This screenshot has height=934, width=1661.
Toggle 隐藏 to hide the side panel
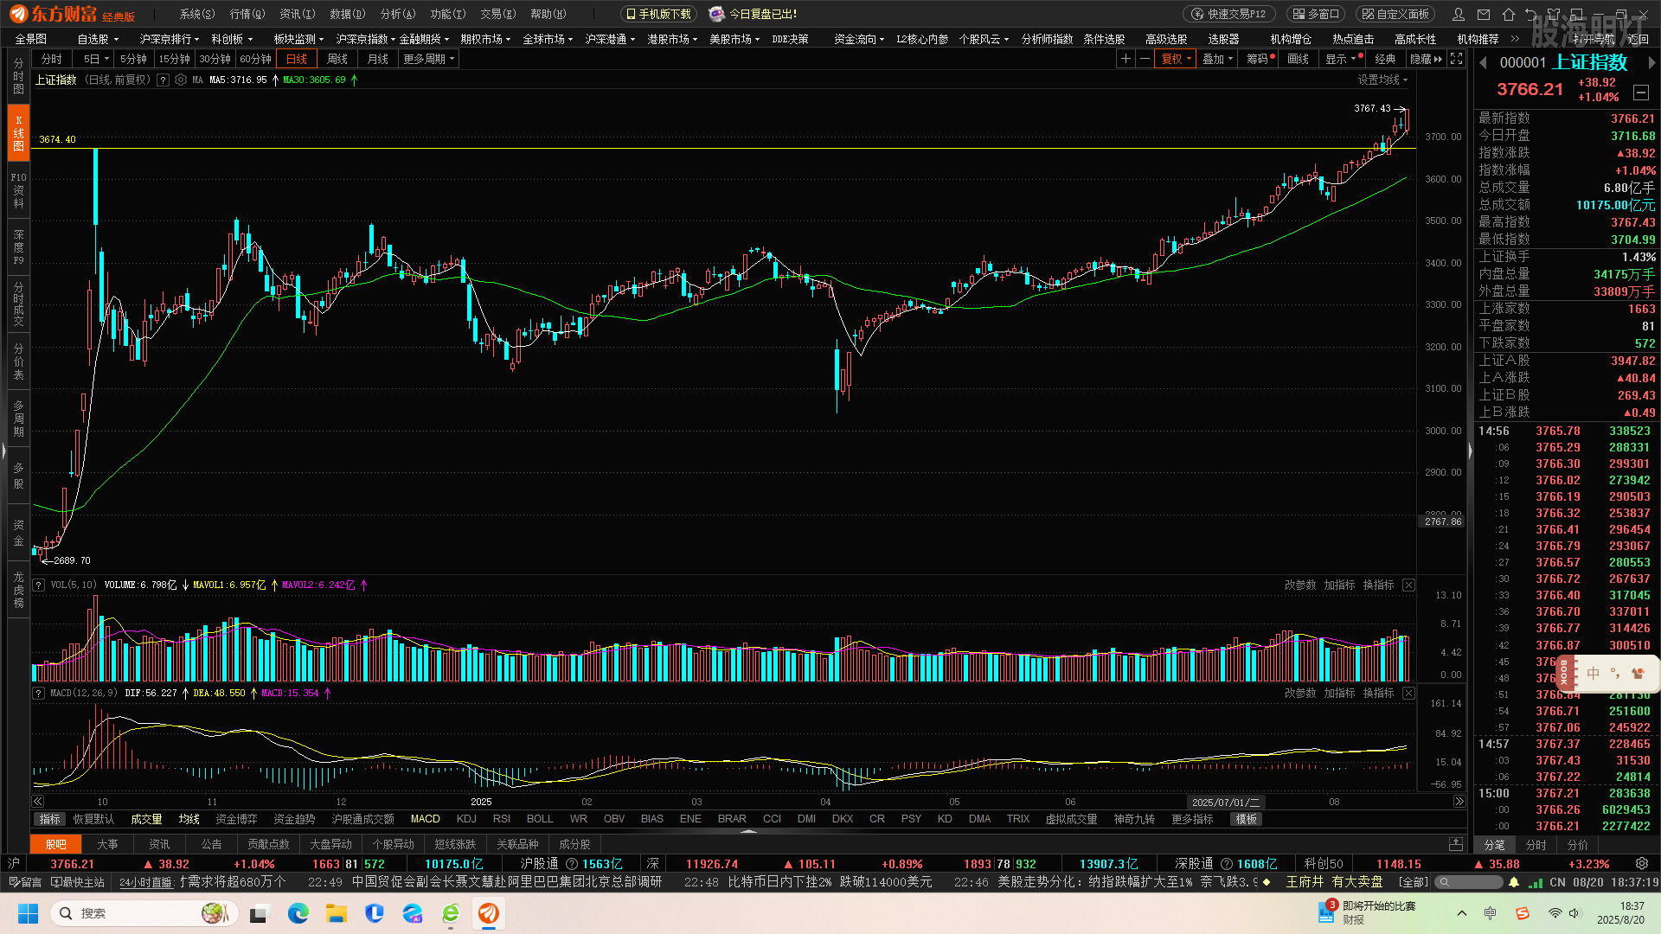pyautogui.click(x=1426, y=59)
